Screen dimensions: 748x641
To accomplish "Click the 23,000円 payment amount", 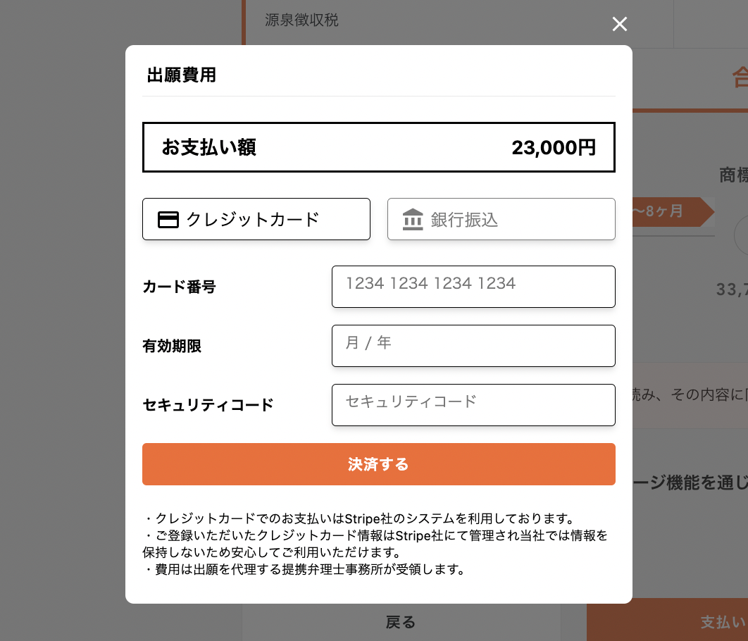I will pyautogui.click(x=554, y=147).
